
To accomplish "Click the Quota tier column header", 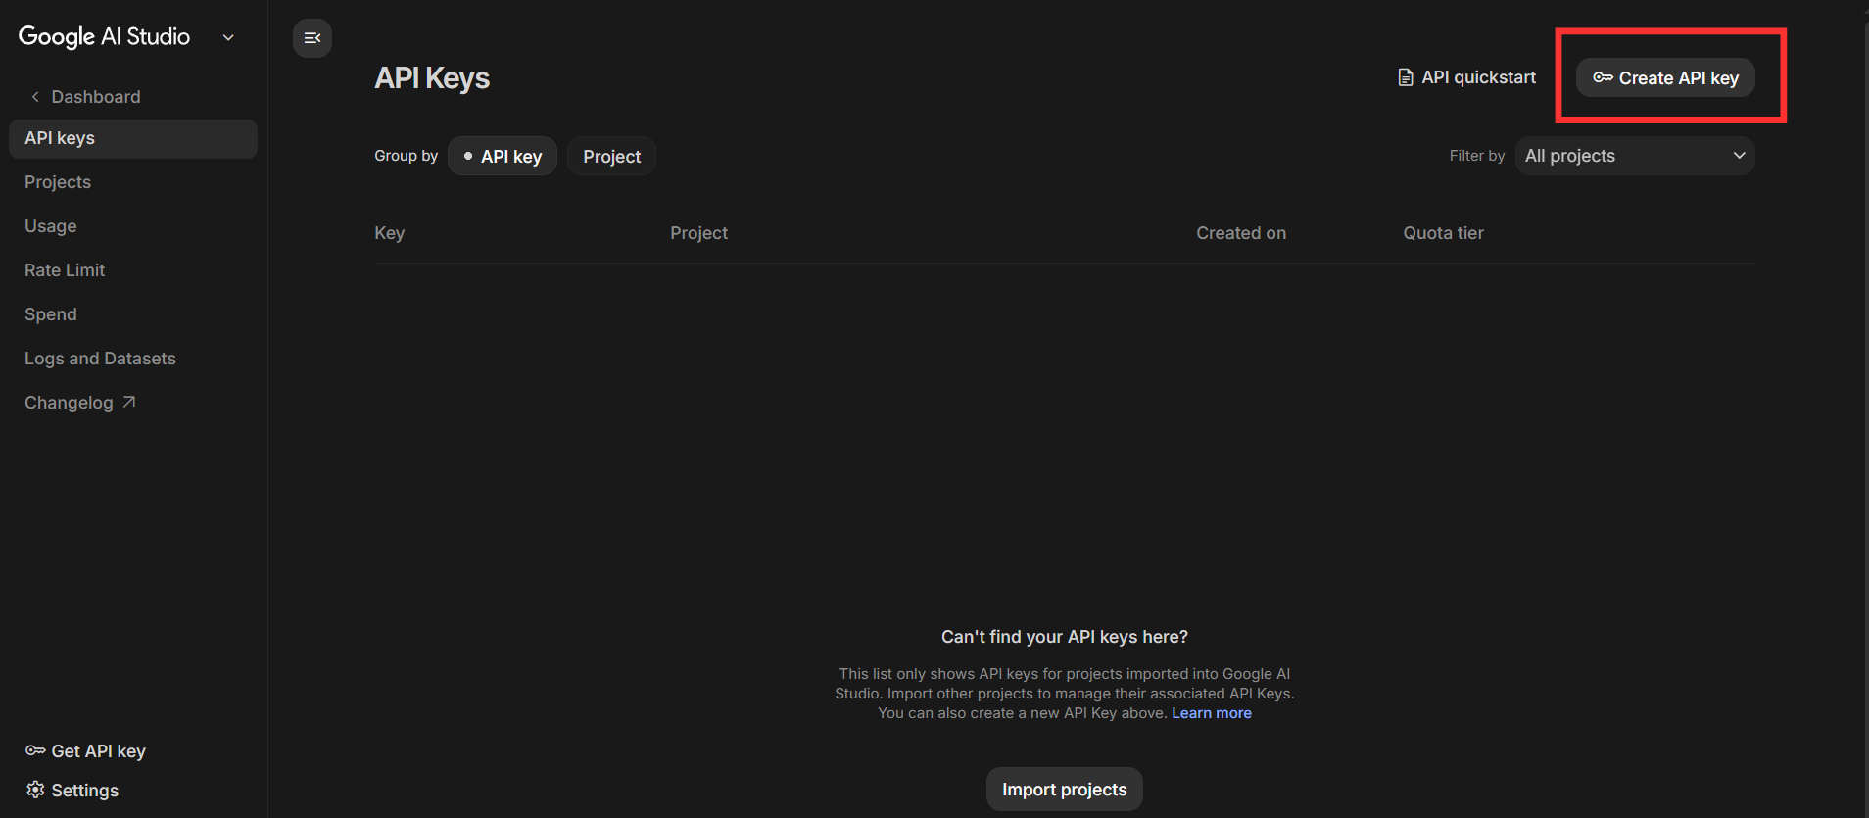I will pos(1443,233).
